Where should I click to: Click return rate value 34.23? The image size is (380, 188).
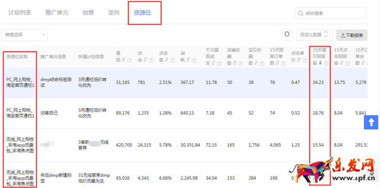tap(318, 83)
